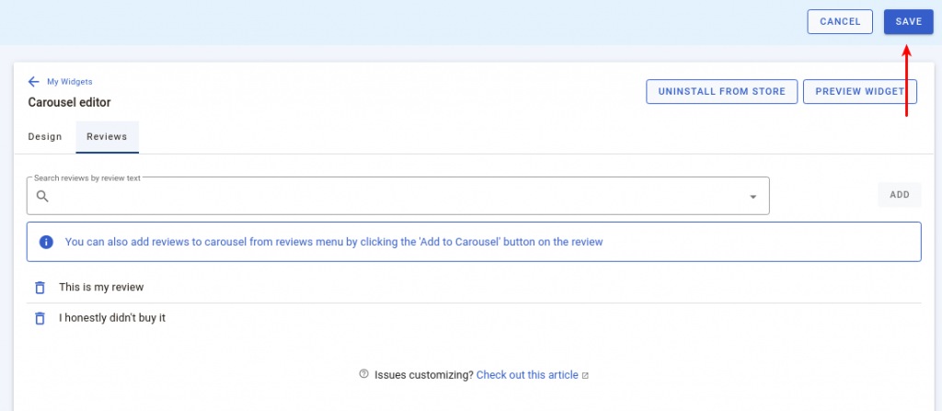Image resolution: width=942 pixels, height=411 pixels.
Task: Click the ADD button next to search
Action: (900, 195)
